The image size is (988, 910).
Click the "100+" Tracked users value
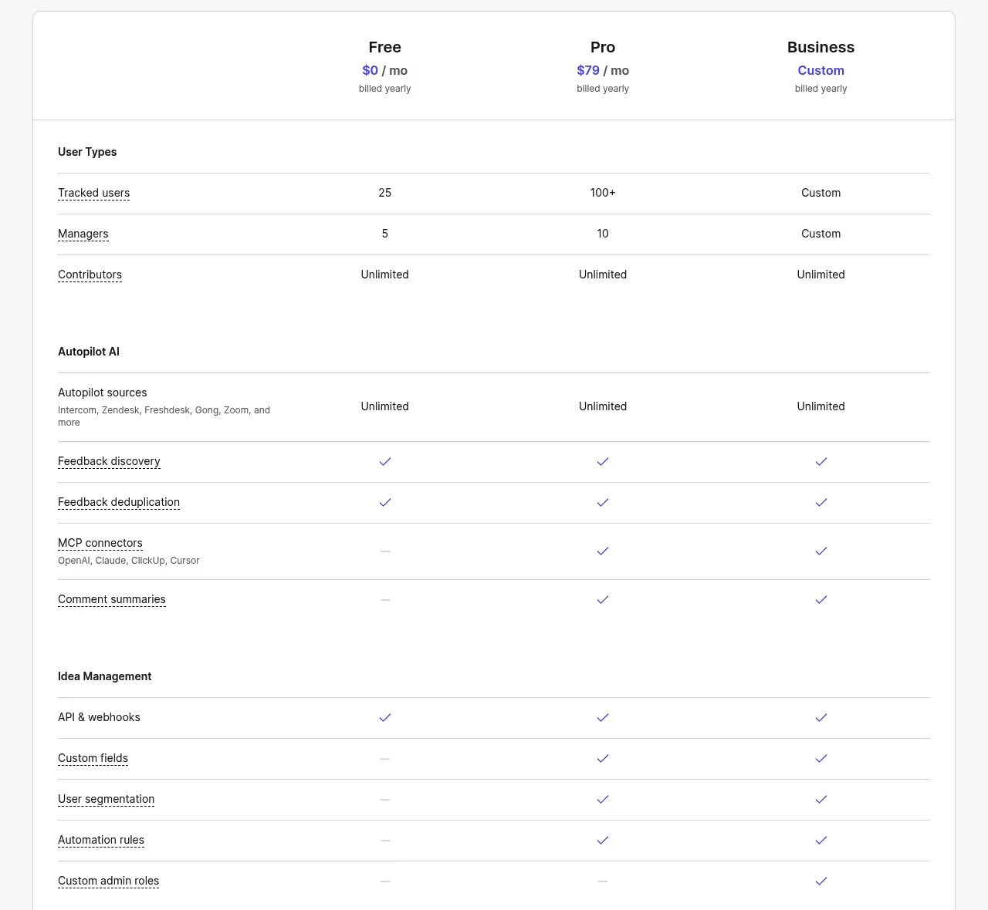point(603,193)
